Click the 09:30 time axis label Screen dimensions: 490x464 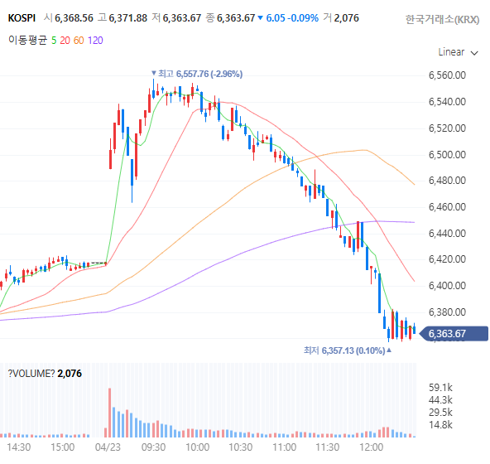[153, 447]
